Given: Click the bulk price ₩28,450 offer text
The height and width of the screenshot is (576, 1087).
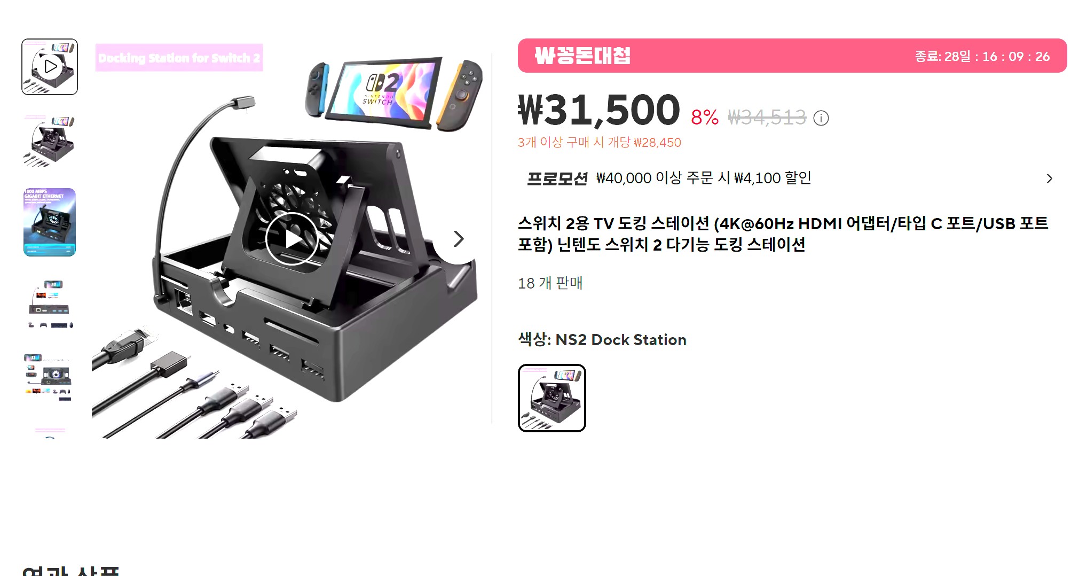Looking at the screenshot, I should tap(600, 142).
